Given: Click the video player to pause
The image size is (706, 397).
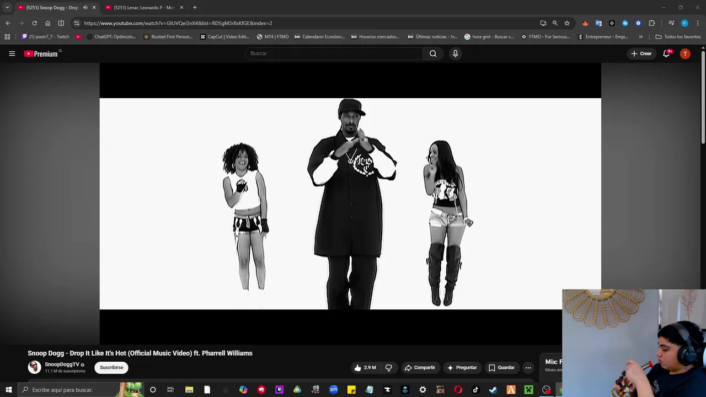Looking at the screenshot, I should [350, 203].
